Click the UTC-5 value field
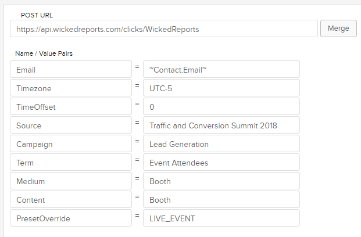Viewport: 361px width, 237px height. pyautogui.click(x=221, y=88)
